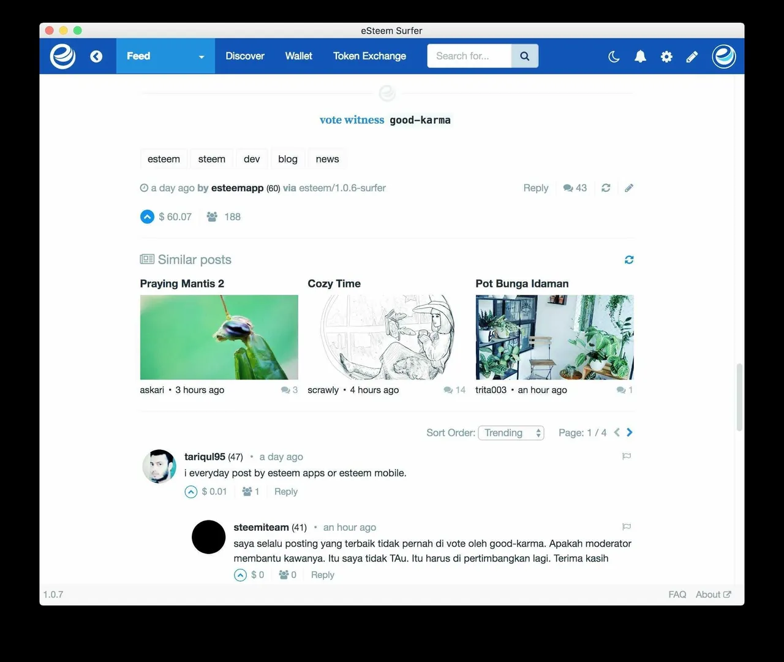Upvote tariqul95's comment
This screenshot has width=784, height=662.
(x=191, y=492)
